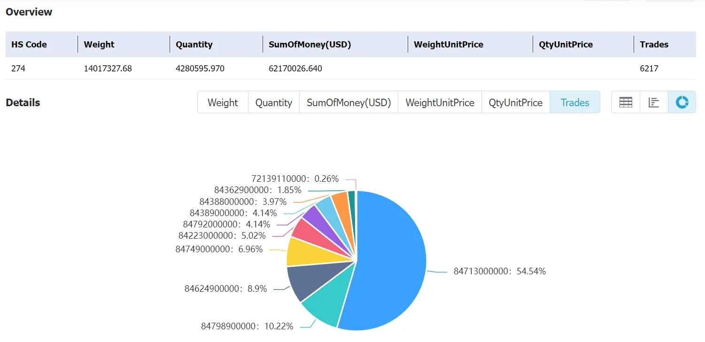705x342 pixels.
Task: Switch to bar chart view icon
Action: [x=654, y=102]
